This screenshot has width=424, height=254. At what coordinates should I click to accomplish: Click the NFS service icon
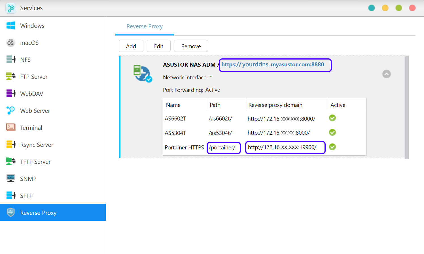point(11,60)
